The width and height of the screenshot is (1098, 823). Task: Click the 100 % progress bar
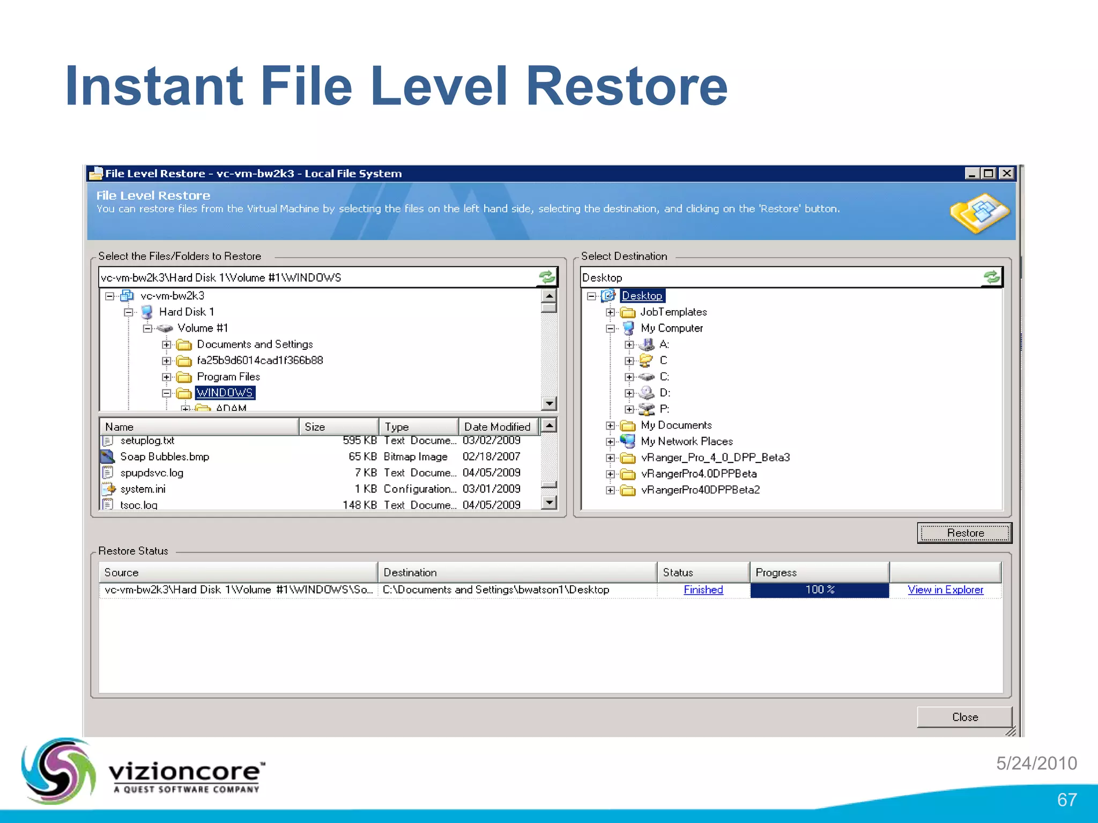[820, 589]
